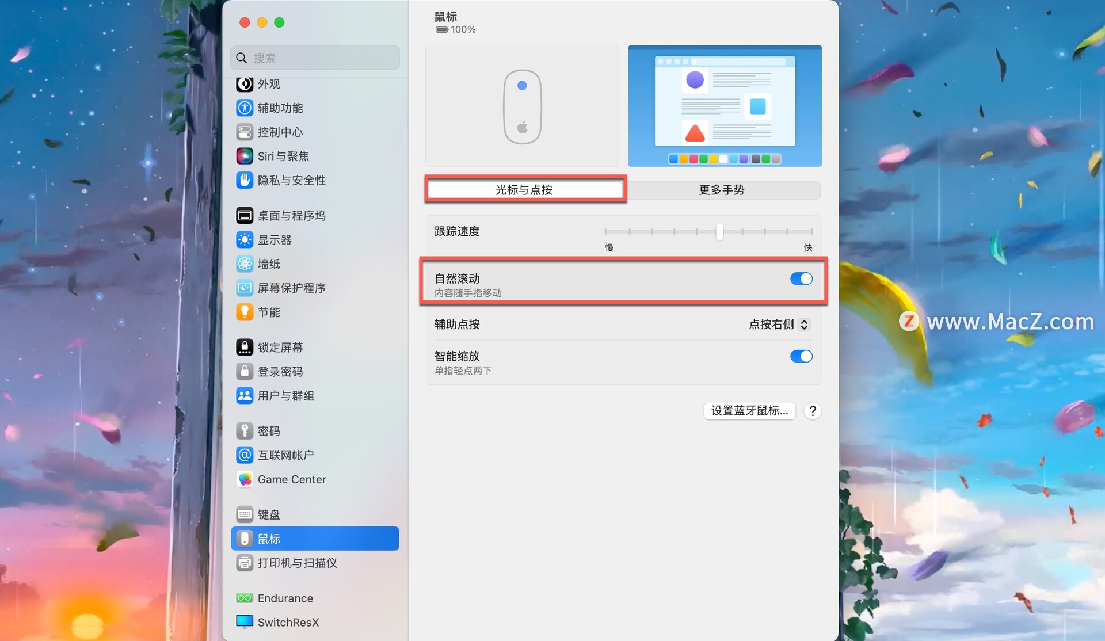Click the search field magnifier in sidebar
This screenshot has width=1105, height=641.
point(241,58)
